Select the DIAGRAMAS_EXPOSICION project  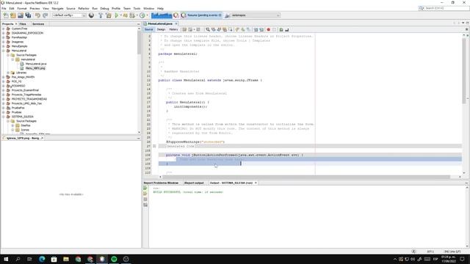coord(27,33)
